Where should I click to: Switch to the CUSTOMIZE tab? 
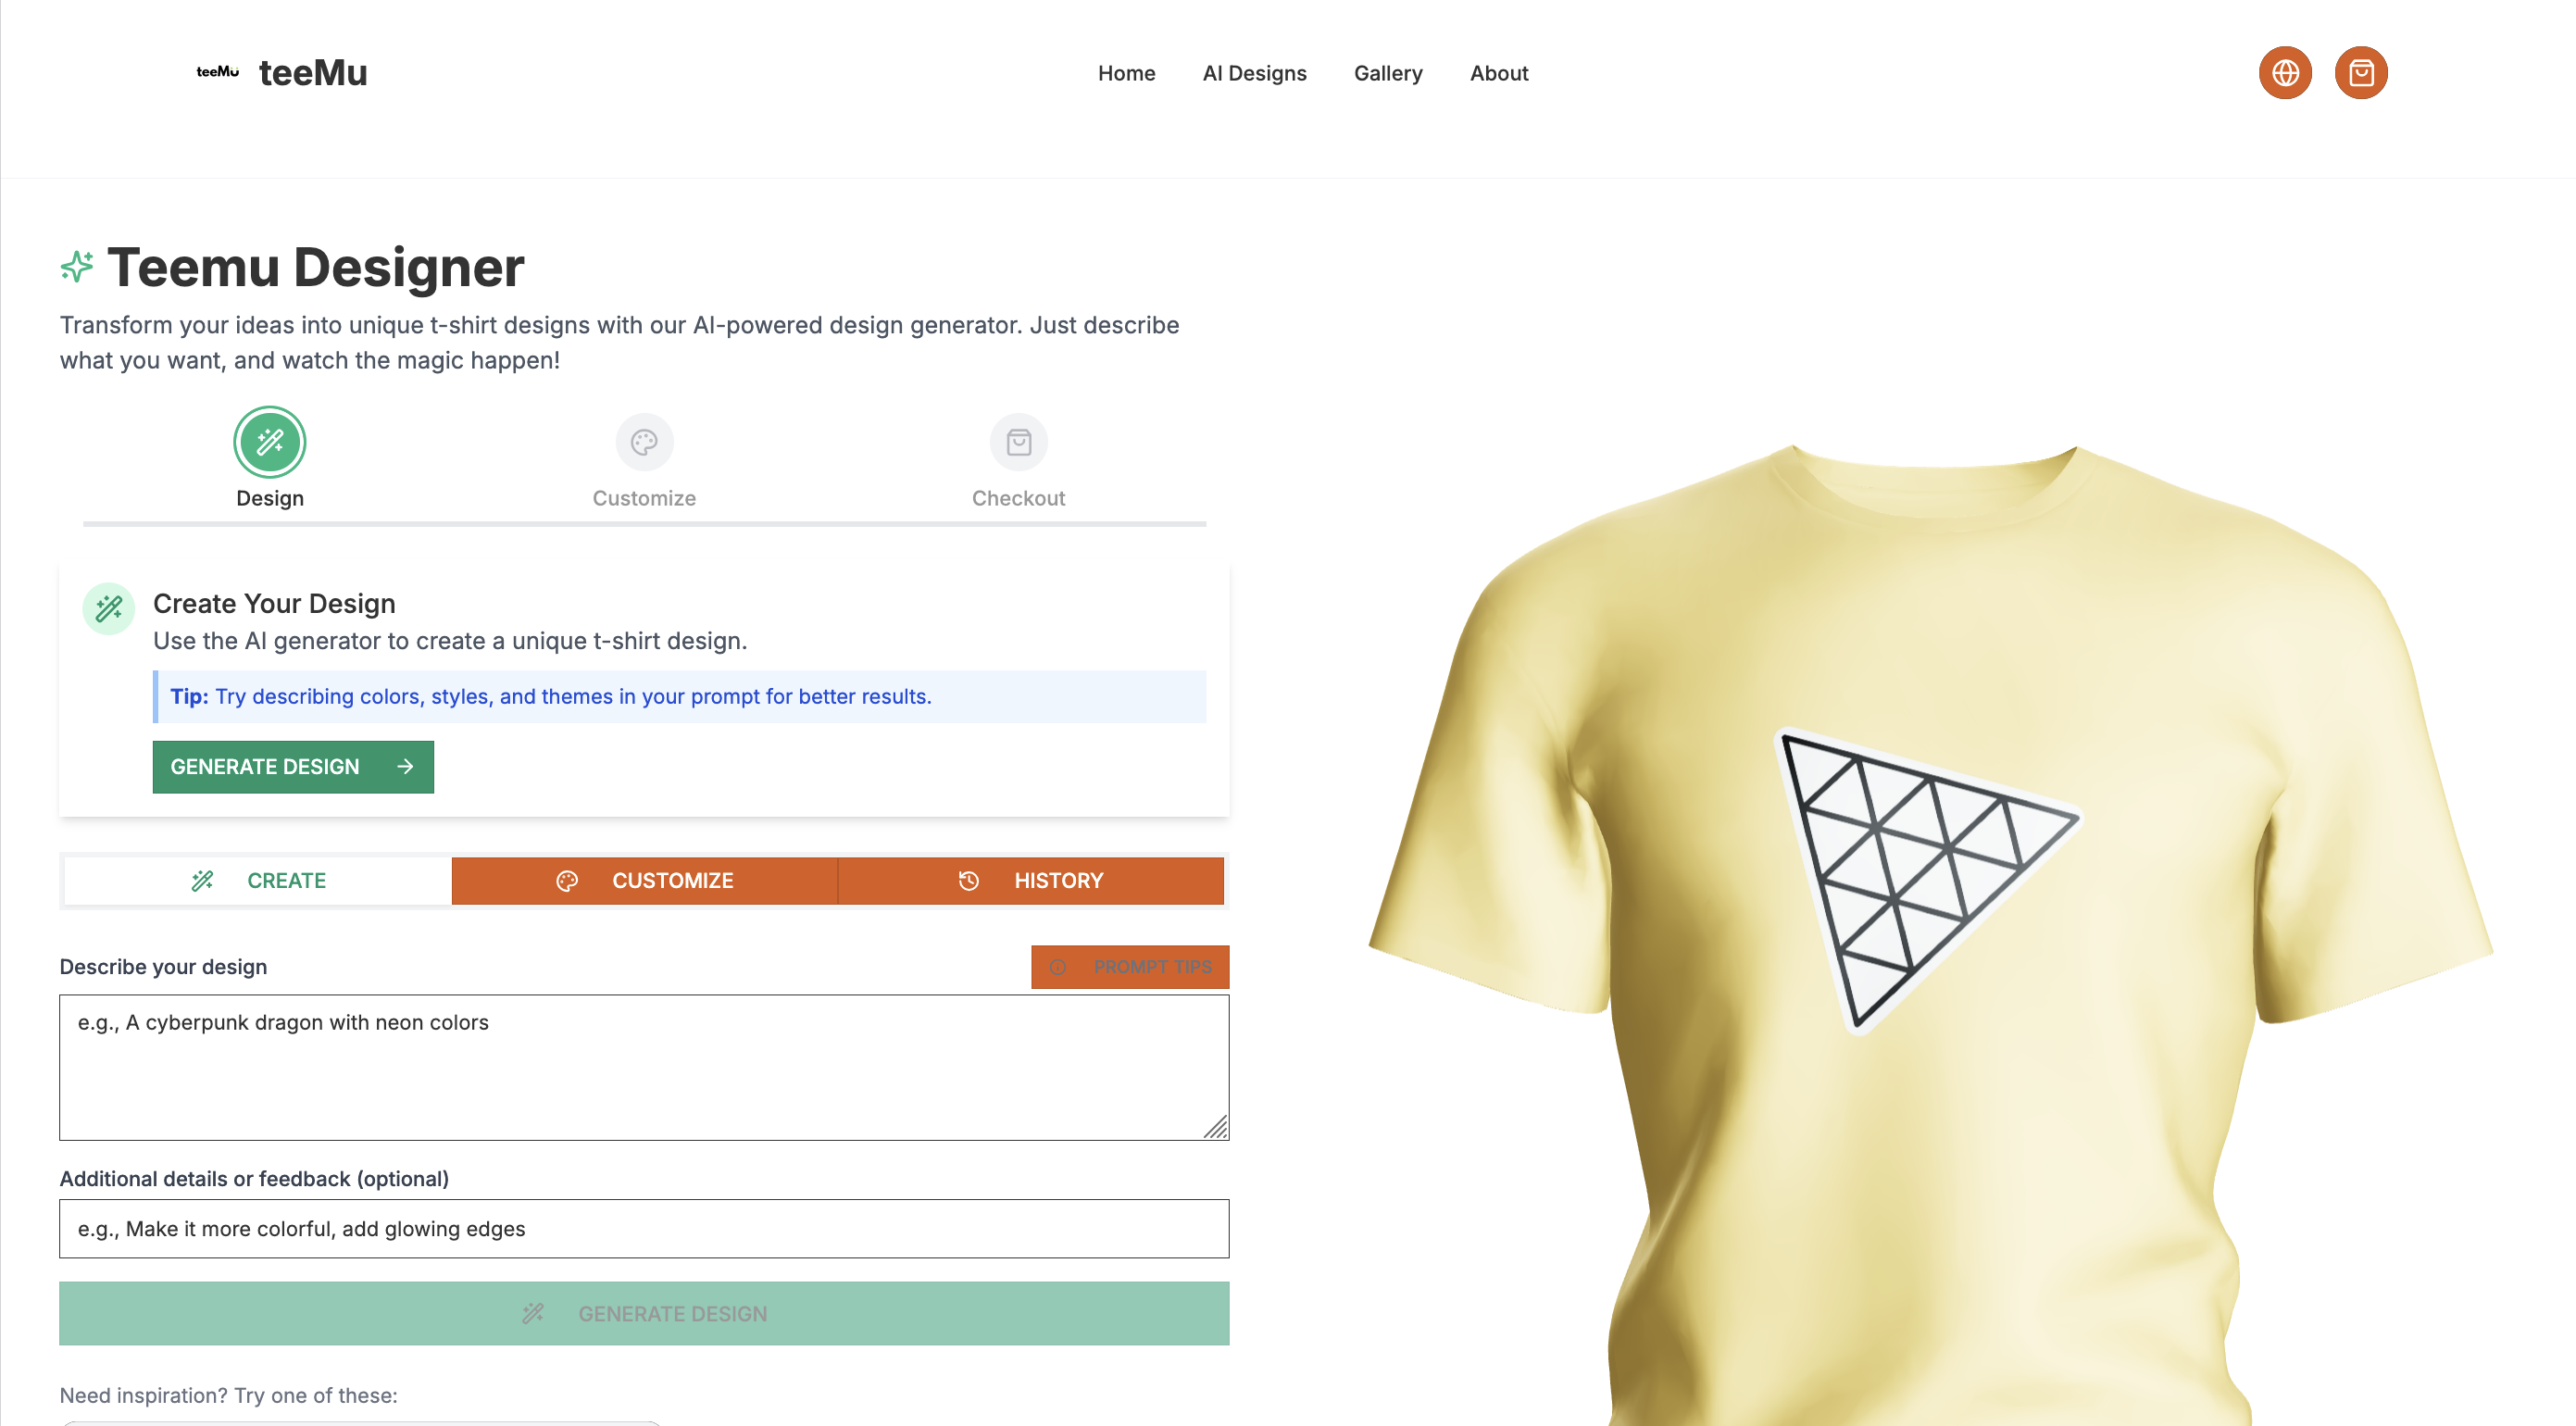(x=645, y=881)
